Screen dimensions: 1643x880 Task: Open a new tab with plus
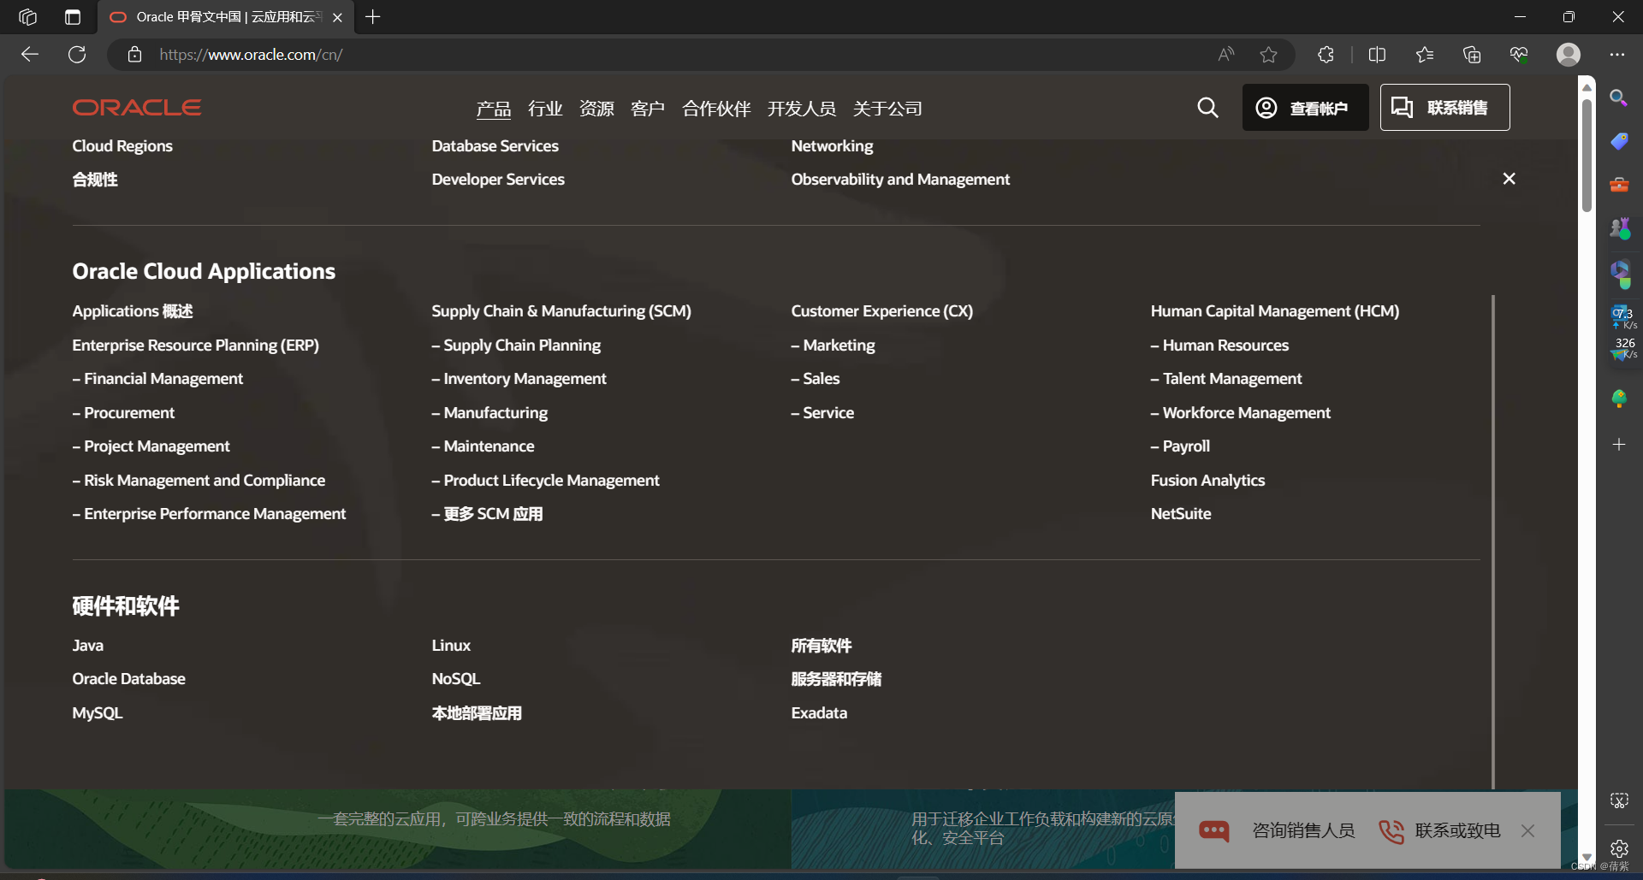[x=373, y=17]
